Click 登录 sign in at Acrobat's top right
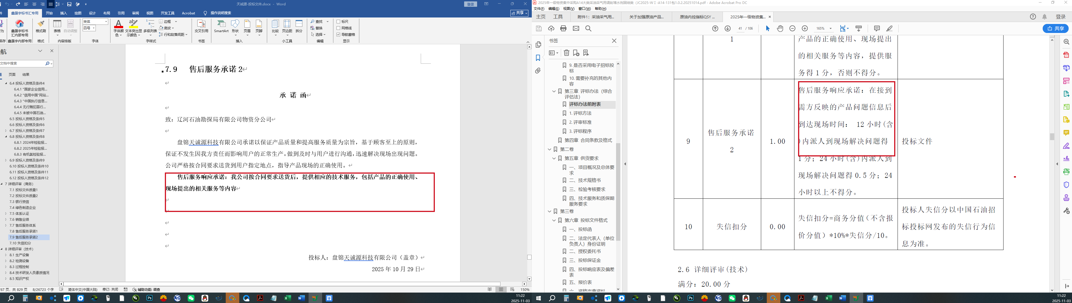 pyautogui.click(x=1061, y=17)
